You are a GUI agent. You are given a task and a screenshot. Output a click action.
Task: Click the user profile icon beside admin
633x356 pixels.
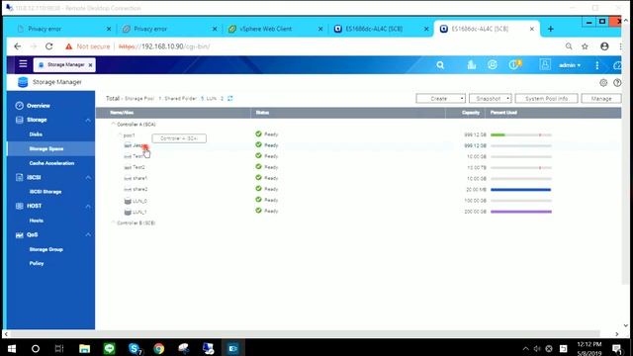point(545,64)
